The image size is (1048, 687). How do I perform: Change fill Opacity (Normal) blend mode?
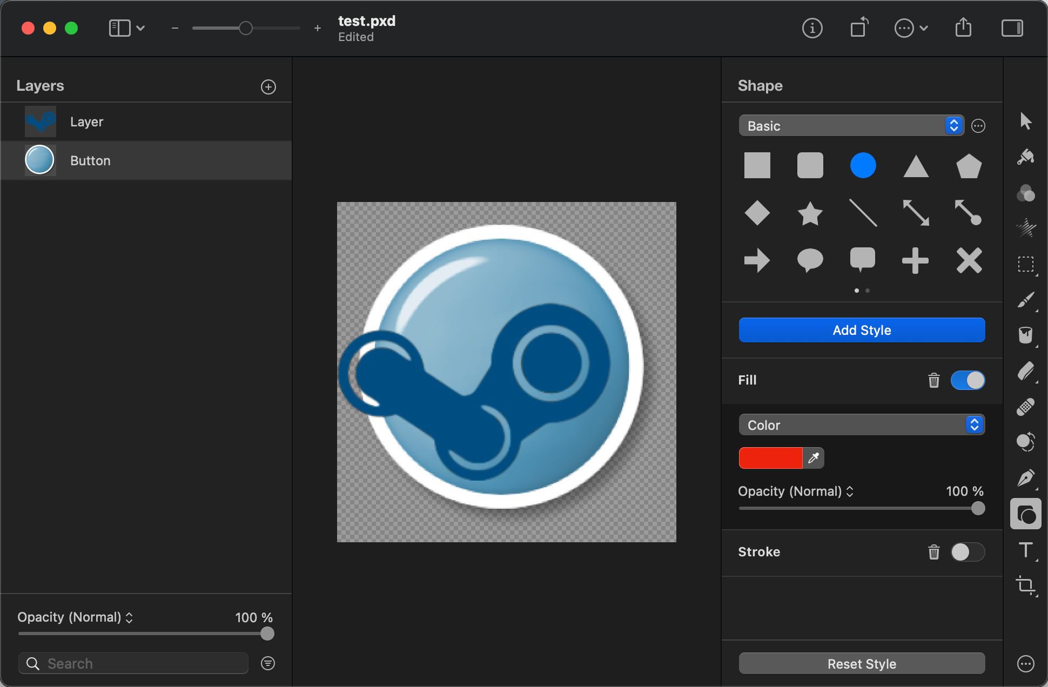[795, 491]
